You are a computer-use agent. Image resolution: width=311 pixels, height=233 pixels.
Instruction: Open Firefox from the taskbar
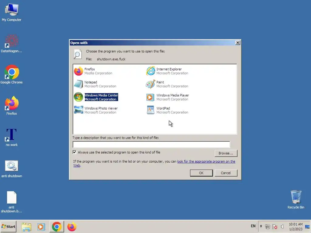click(72, 226)
